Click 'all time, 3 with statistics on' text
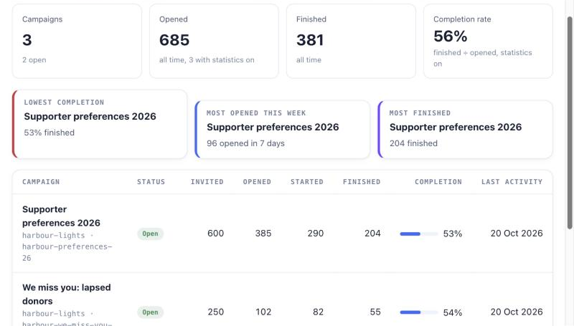The image size is (574, 326). 207,59
